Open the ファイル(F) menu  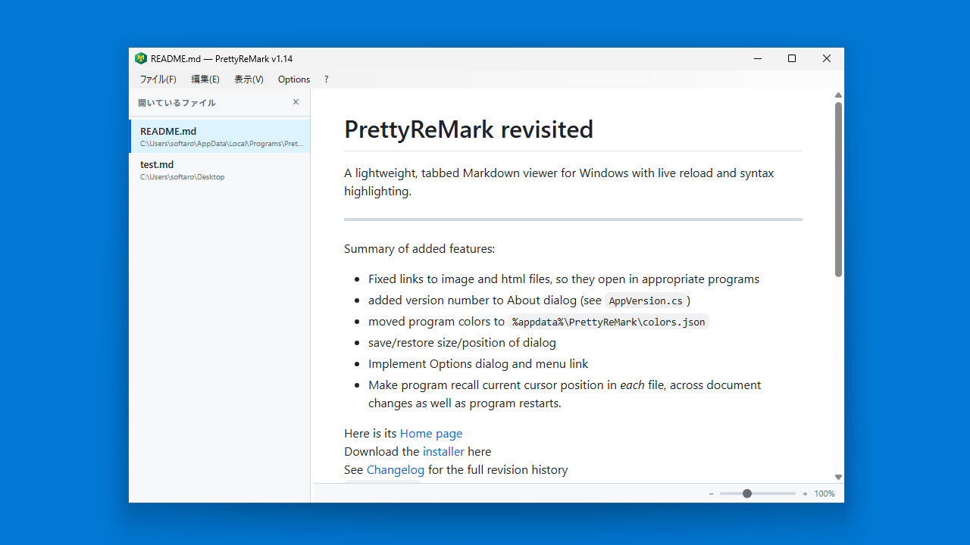(158, 79)
